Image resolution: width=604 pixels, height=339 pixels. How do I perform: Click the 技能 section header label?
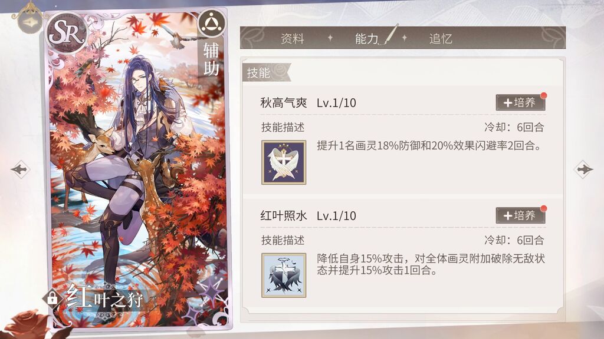pyautogui.click(x=258, y=72)
